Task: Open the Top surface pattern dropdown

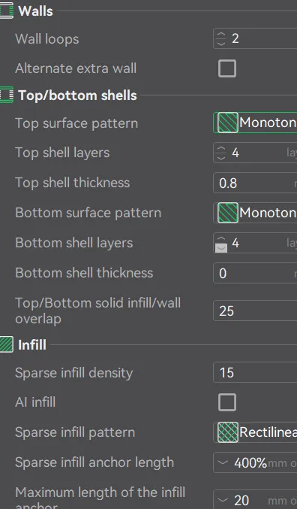Action: pyautogui.click(x=255, y=123)
